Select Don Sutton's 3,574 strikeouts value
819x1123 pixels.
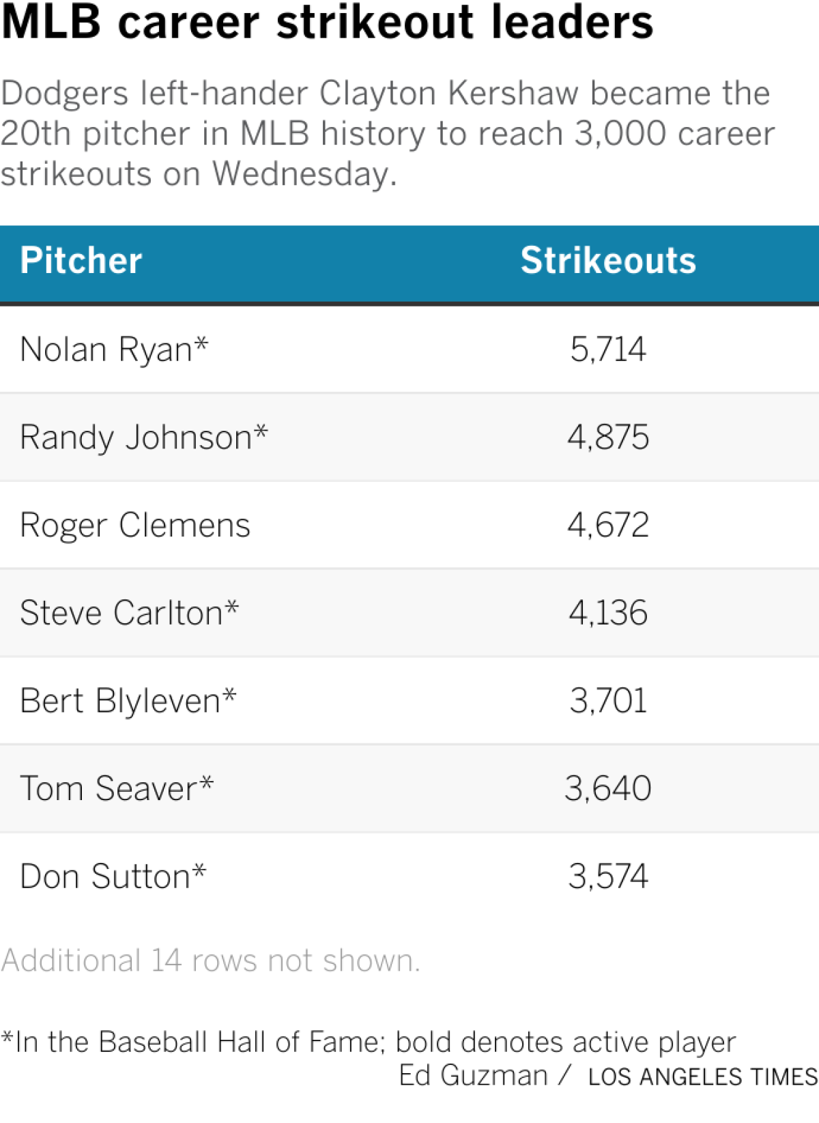coord(608,877)
